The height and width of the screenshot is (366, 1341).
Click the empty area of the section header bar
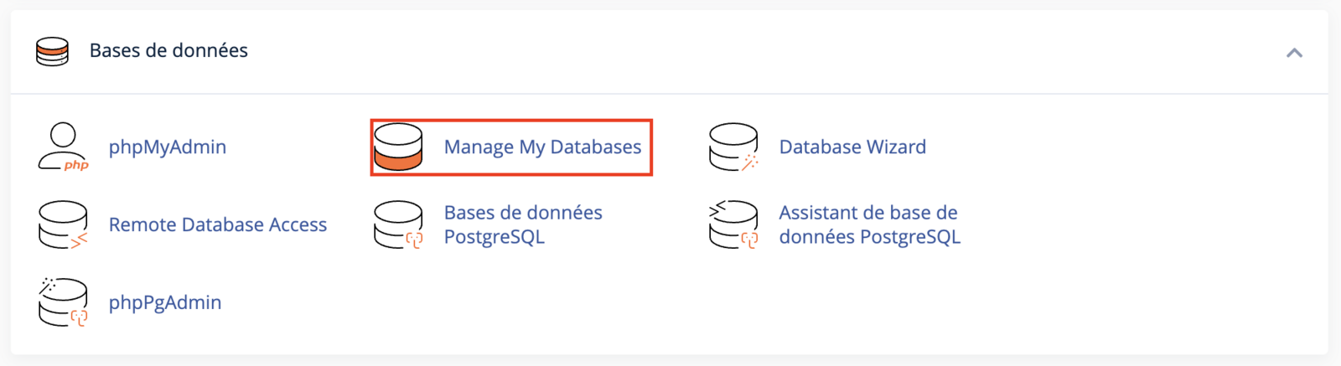754,51
